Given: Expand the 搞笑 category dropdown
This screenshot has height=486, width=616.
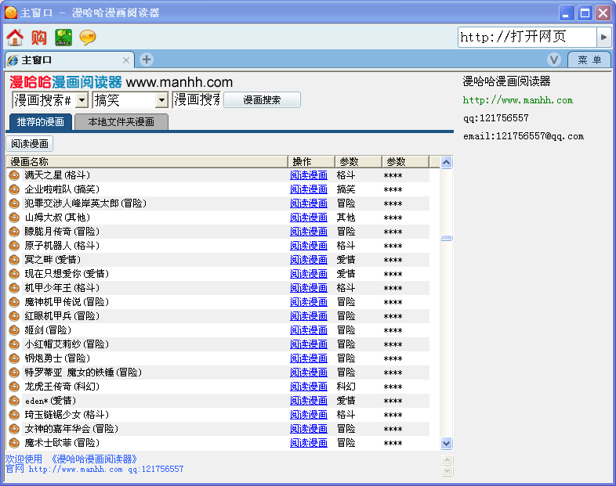Looking at the screenshot, I should tap(161, 100).
